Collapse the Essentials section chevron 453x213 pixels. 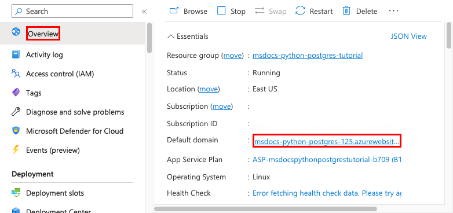[171, 36]
